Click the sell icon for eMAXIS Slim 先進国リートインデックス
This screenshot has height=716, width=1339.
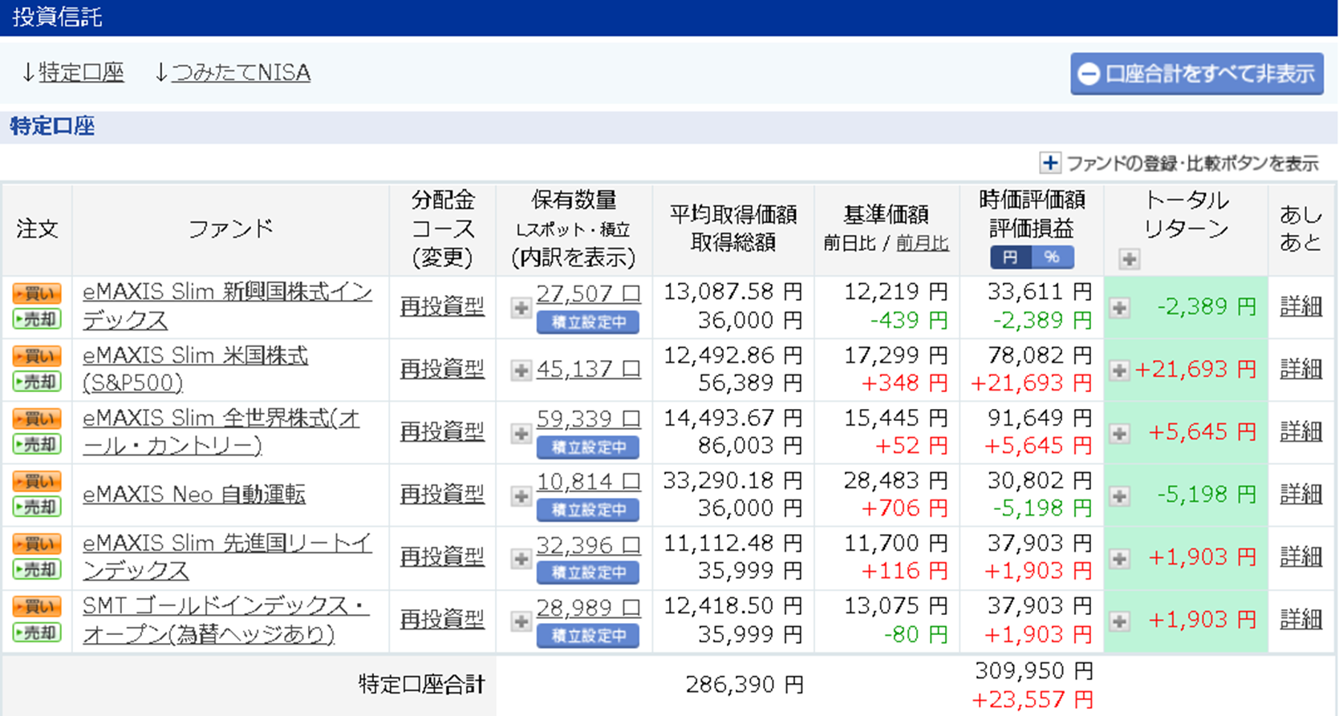37,570
